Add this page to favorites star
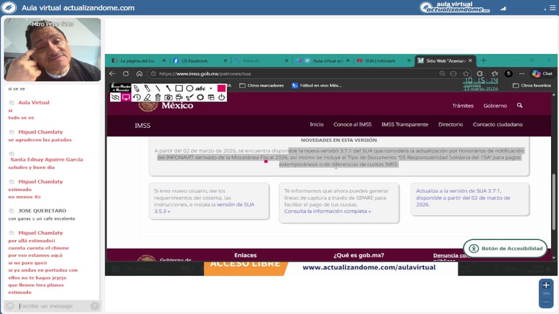 click(x=466, y=74)
